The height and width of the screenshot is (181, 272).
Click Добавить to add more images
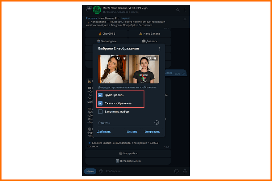104,132
